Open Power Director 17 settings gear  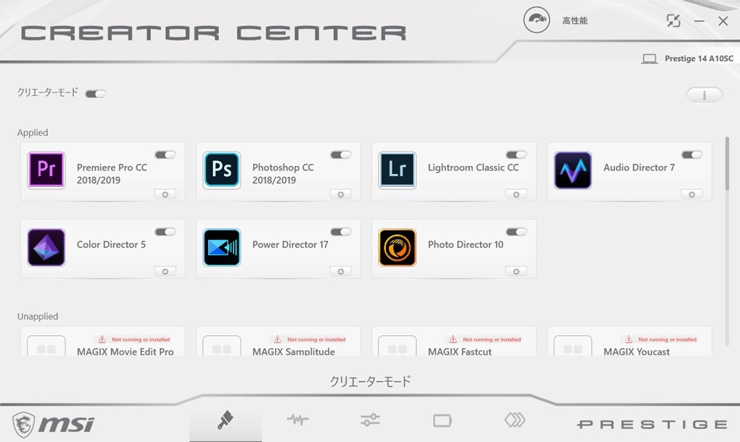pos(341,272)
